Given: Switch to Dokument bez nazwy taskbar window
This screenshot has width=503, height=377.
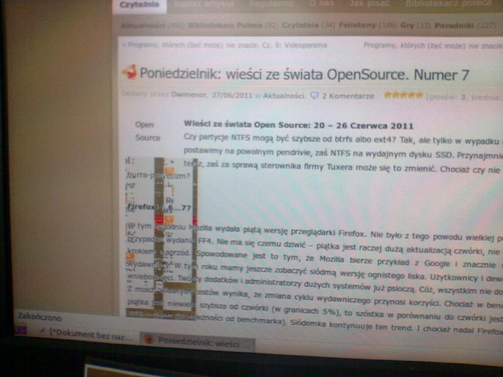Looking at the screenshot, I should tap(88, 333).
